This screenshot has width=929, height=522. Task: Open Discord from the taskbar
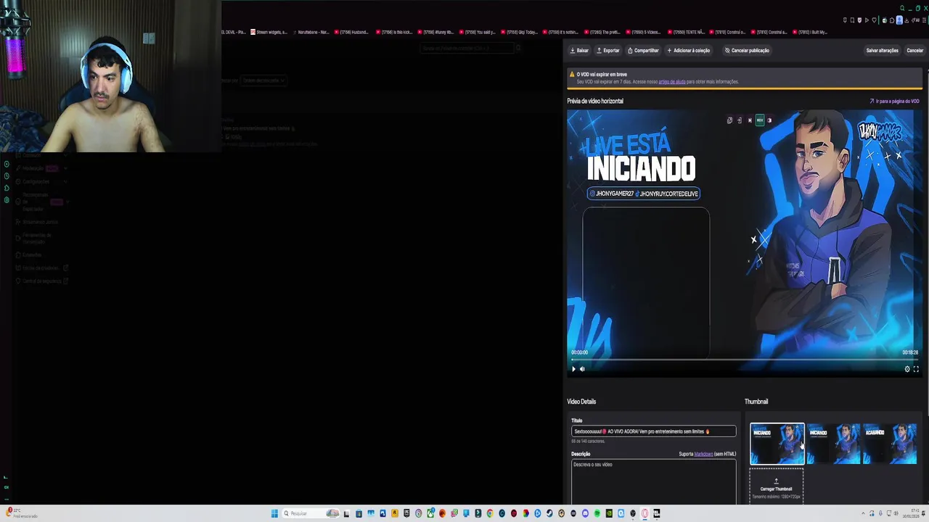tap(585, 513)
